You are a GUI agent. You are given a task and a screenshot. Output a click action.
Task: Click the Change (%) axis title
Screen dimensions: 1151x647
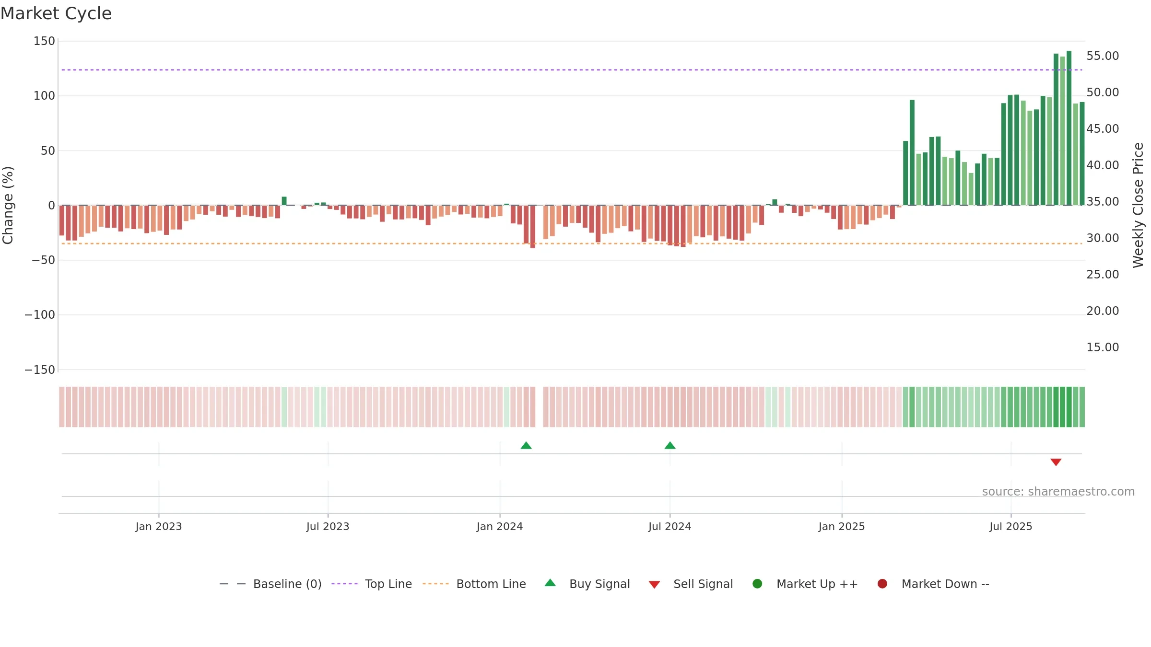tap(8, 205)
